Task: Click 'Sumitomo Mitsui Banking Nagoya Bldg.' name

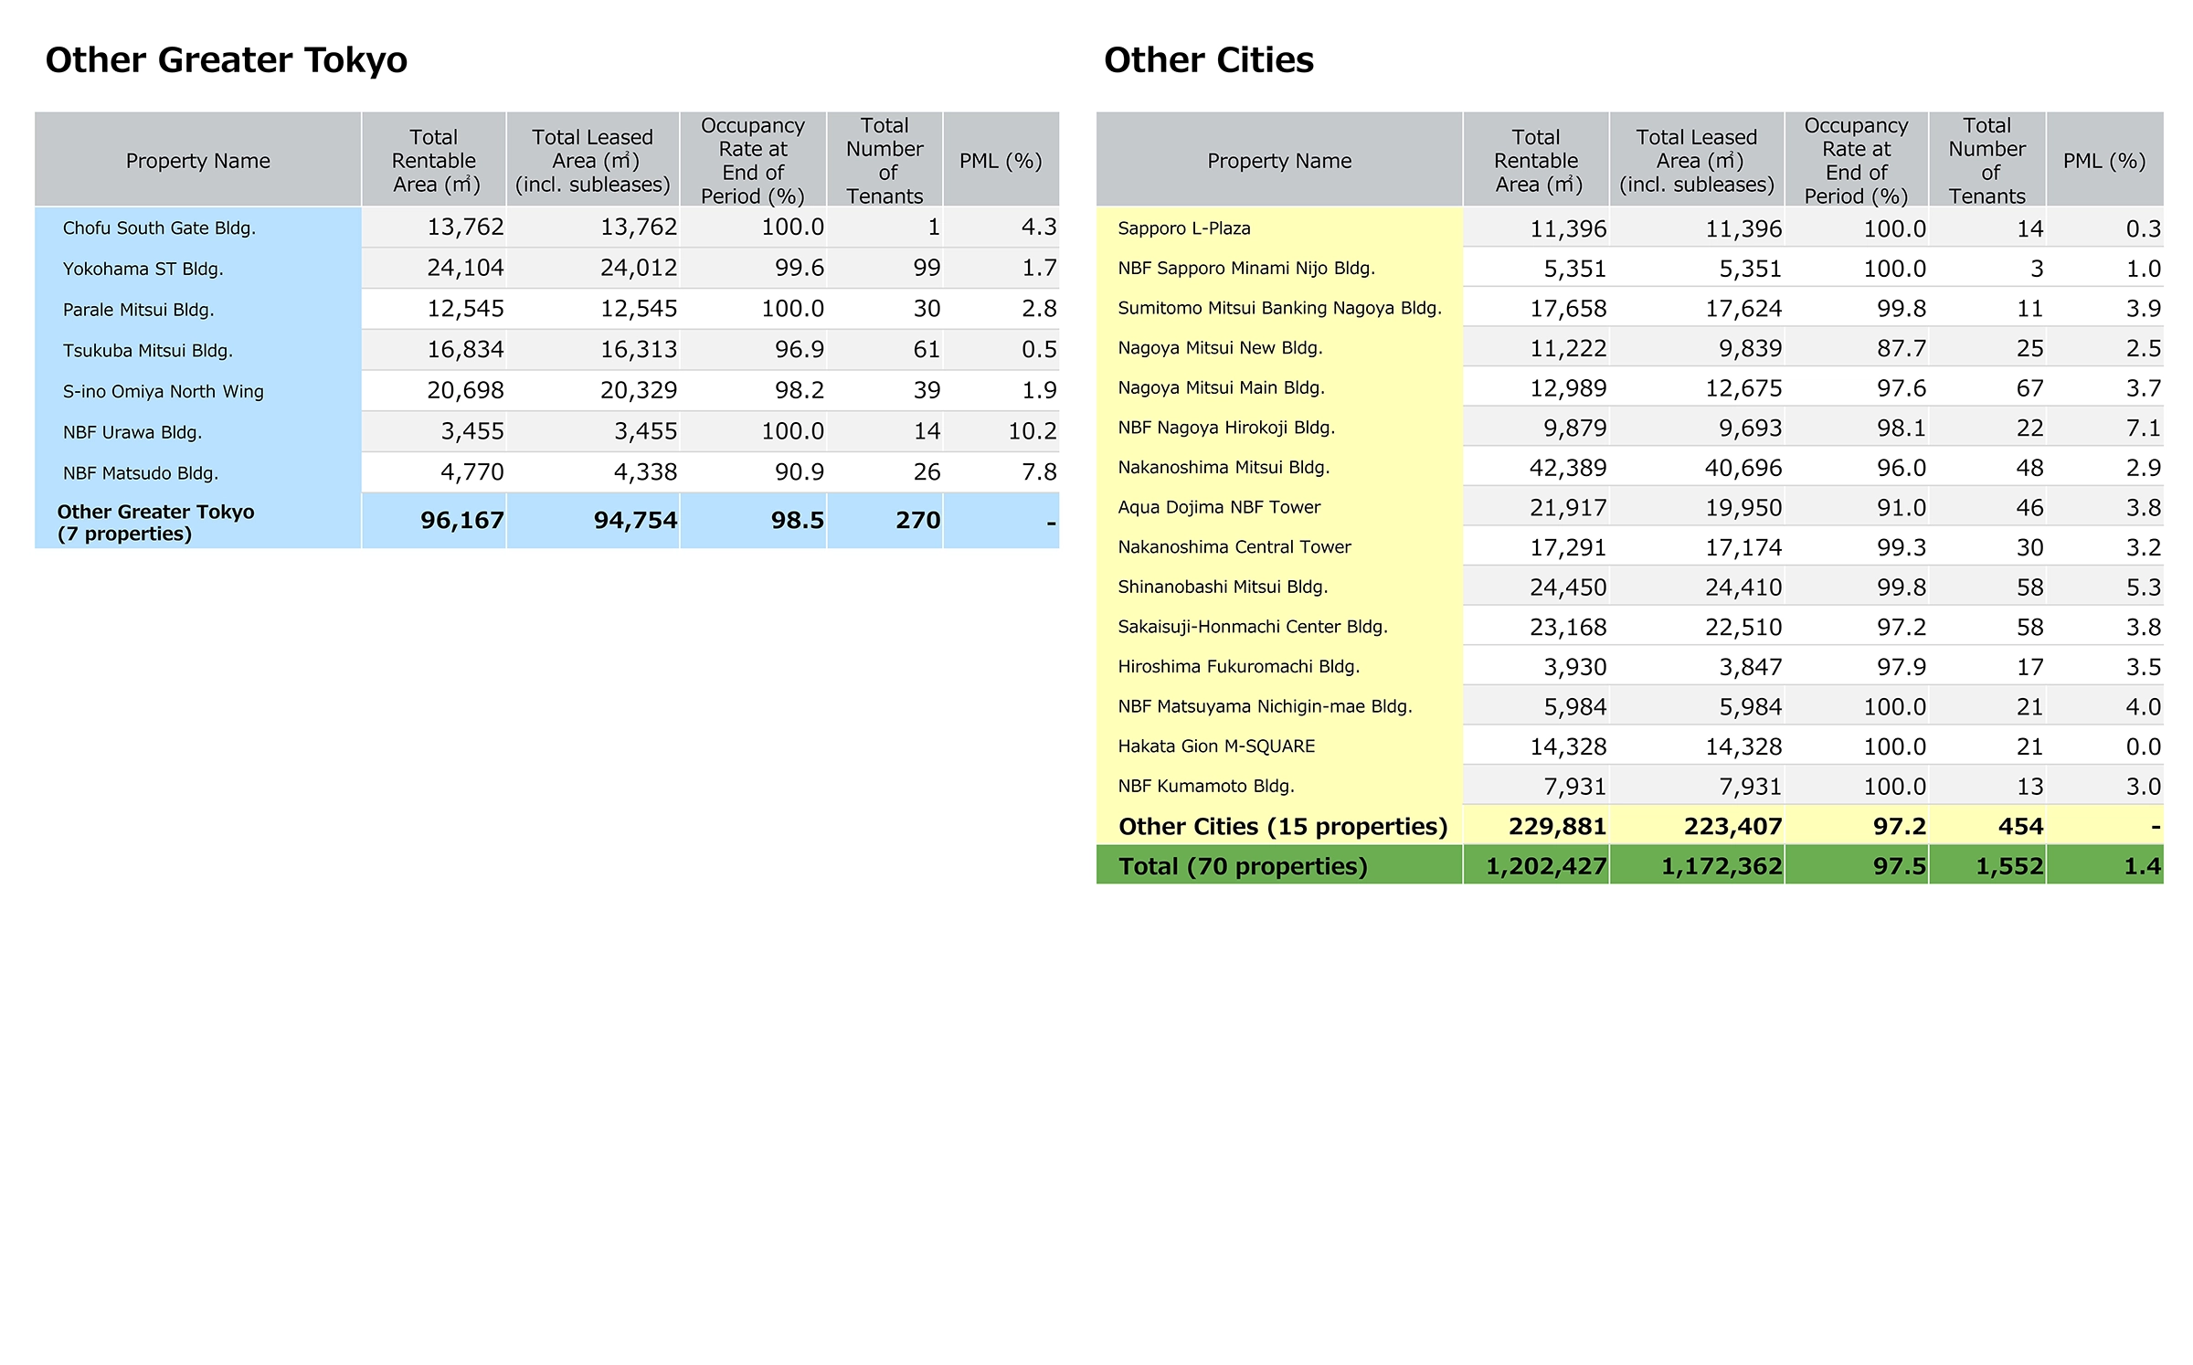Action: click(x=1279, y=308)
